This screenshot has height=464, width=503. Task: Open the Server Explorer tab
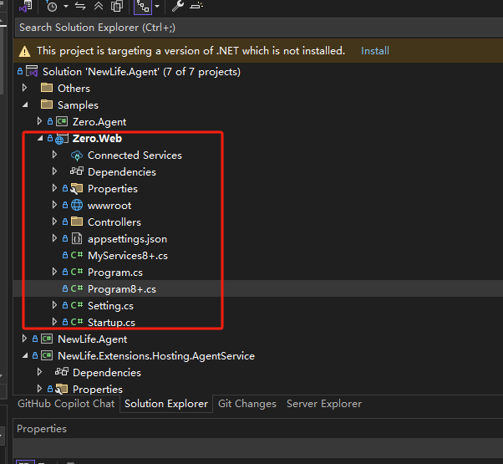[x=324, y=404]
